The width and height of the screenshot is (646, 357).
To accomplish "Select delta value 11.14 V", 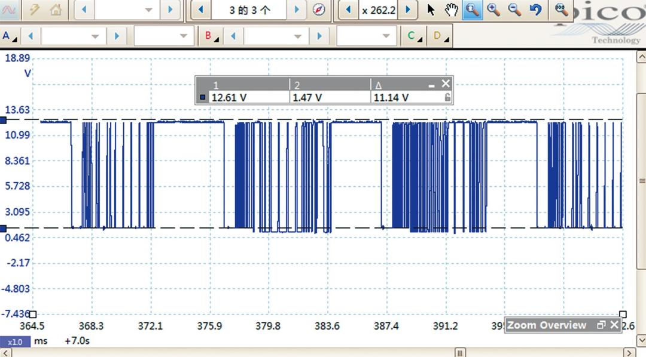I will [391, 97].
